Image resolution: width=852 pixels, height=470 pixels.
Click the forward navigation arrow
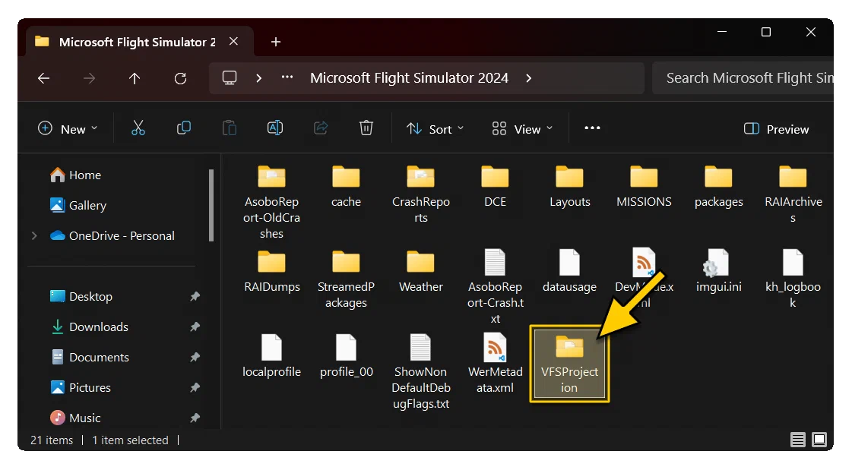(89, 78)
